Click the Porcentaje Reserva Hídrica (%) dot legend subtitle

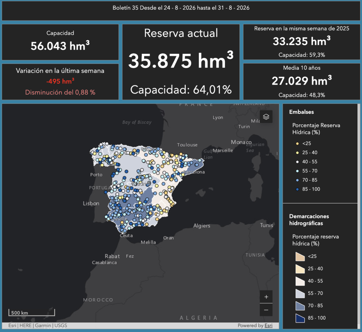coord(316,129)
